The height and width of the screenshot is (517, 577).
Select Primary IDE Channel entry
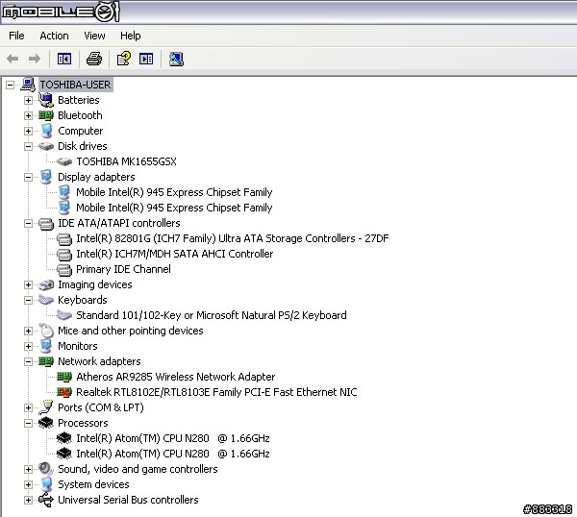pyautogui.click(x=123, y=269)
